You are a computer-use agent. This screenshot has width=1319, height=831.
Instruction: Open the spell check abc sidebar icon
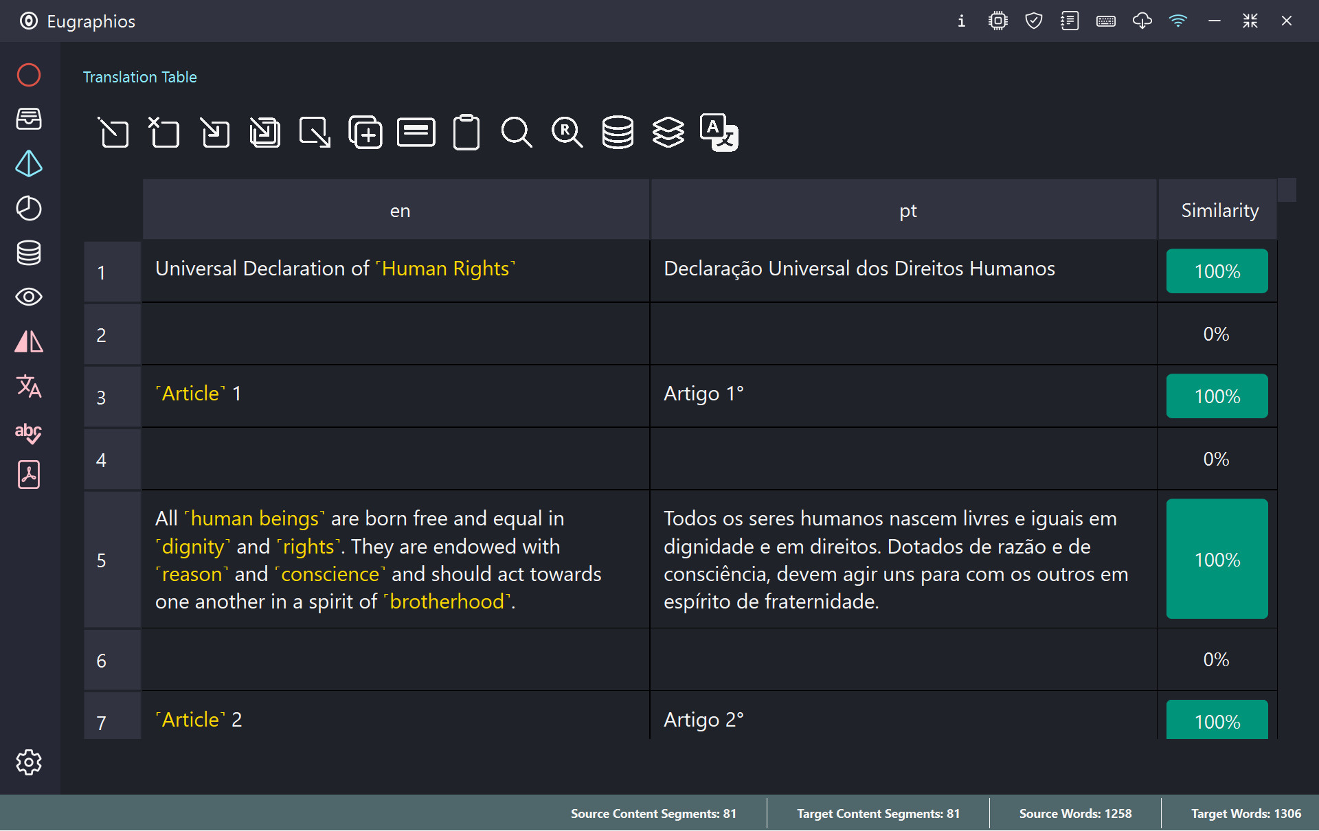(28, 432)
